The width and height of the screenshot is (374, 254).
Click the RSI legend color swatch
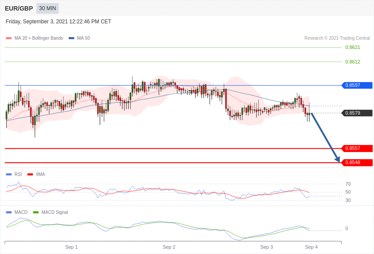tap(9, 175)
